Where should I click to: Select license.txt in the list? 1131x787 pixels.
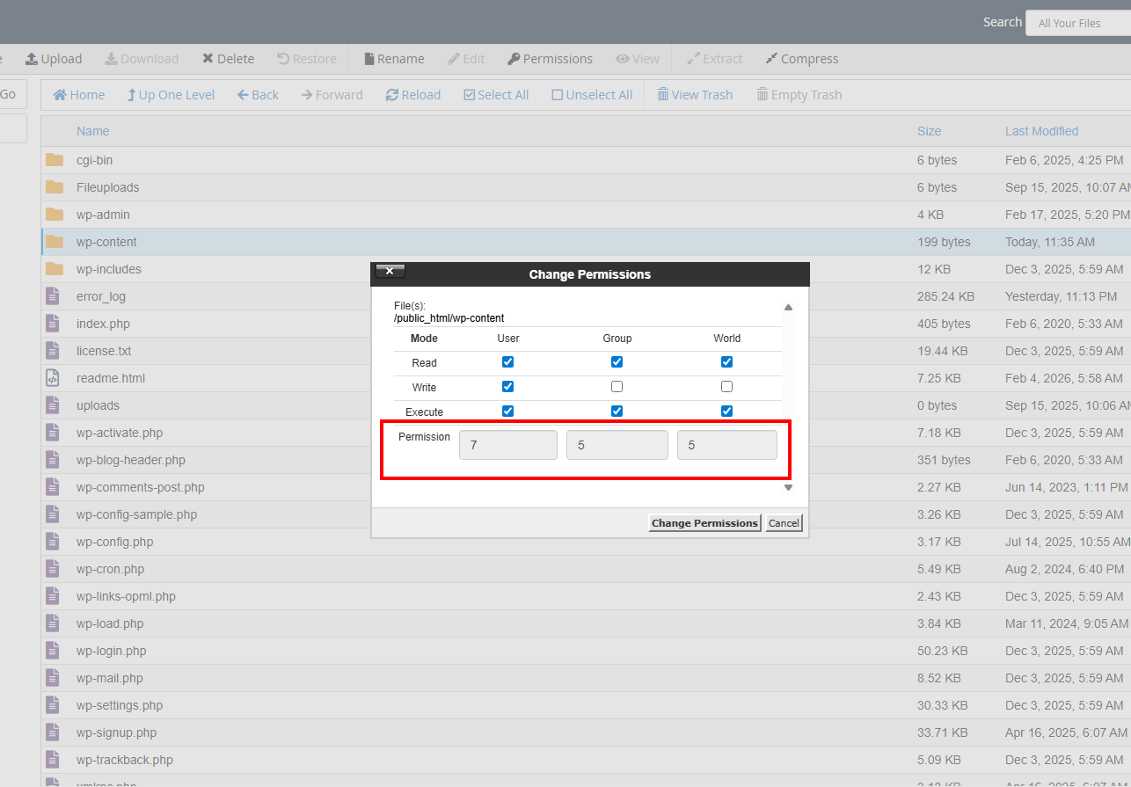104,351
